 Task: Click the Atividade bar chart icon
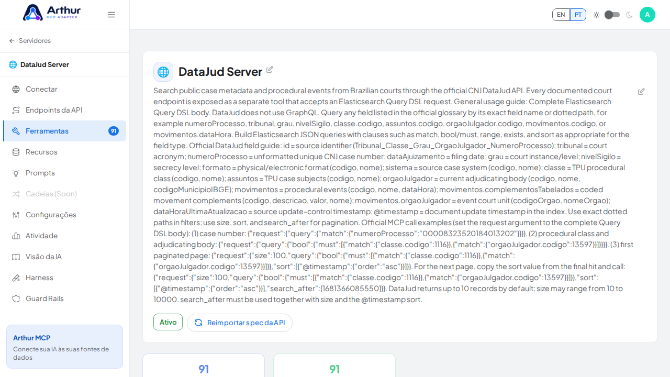[16, 236]
